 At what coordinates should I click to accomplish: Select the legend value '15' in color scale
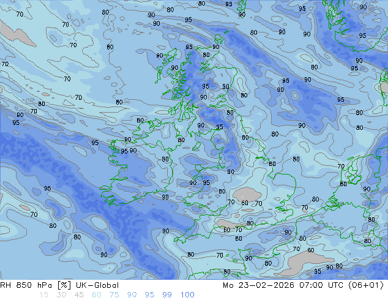click(43, 295)
